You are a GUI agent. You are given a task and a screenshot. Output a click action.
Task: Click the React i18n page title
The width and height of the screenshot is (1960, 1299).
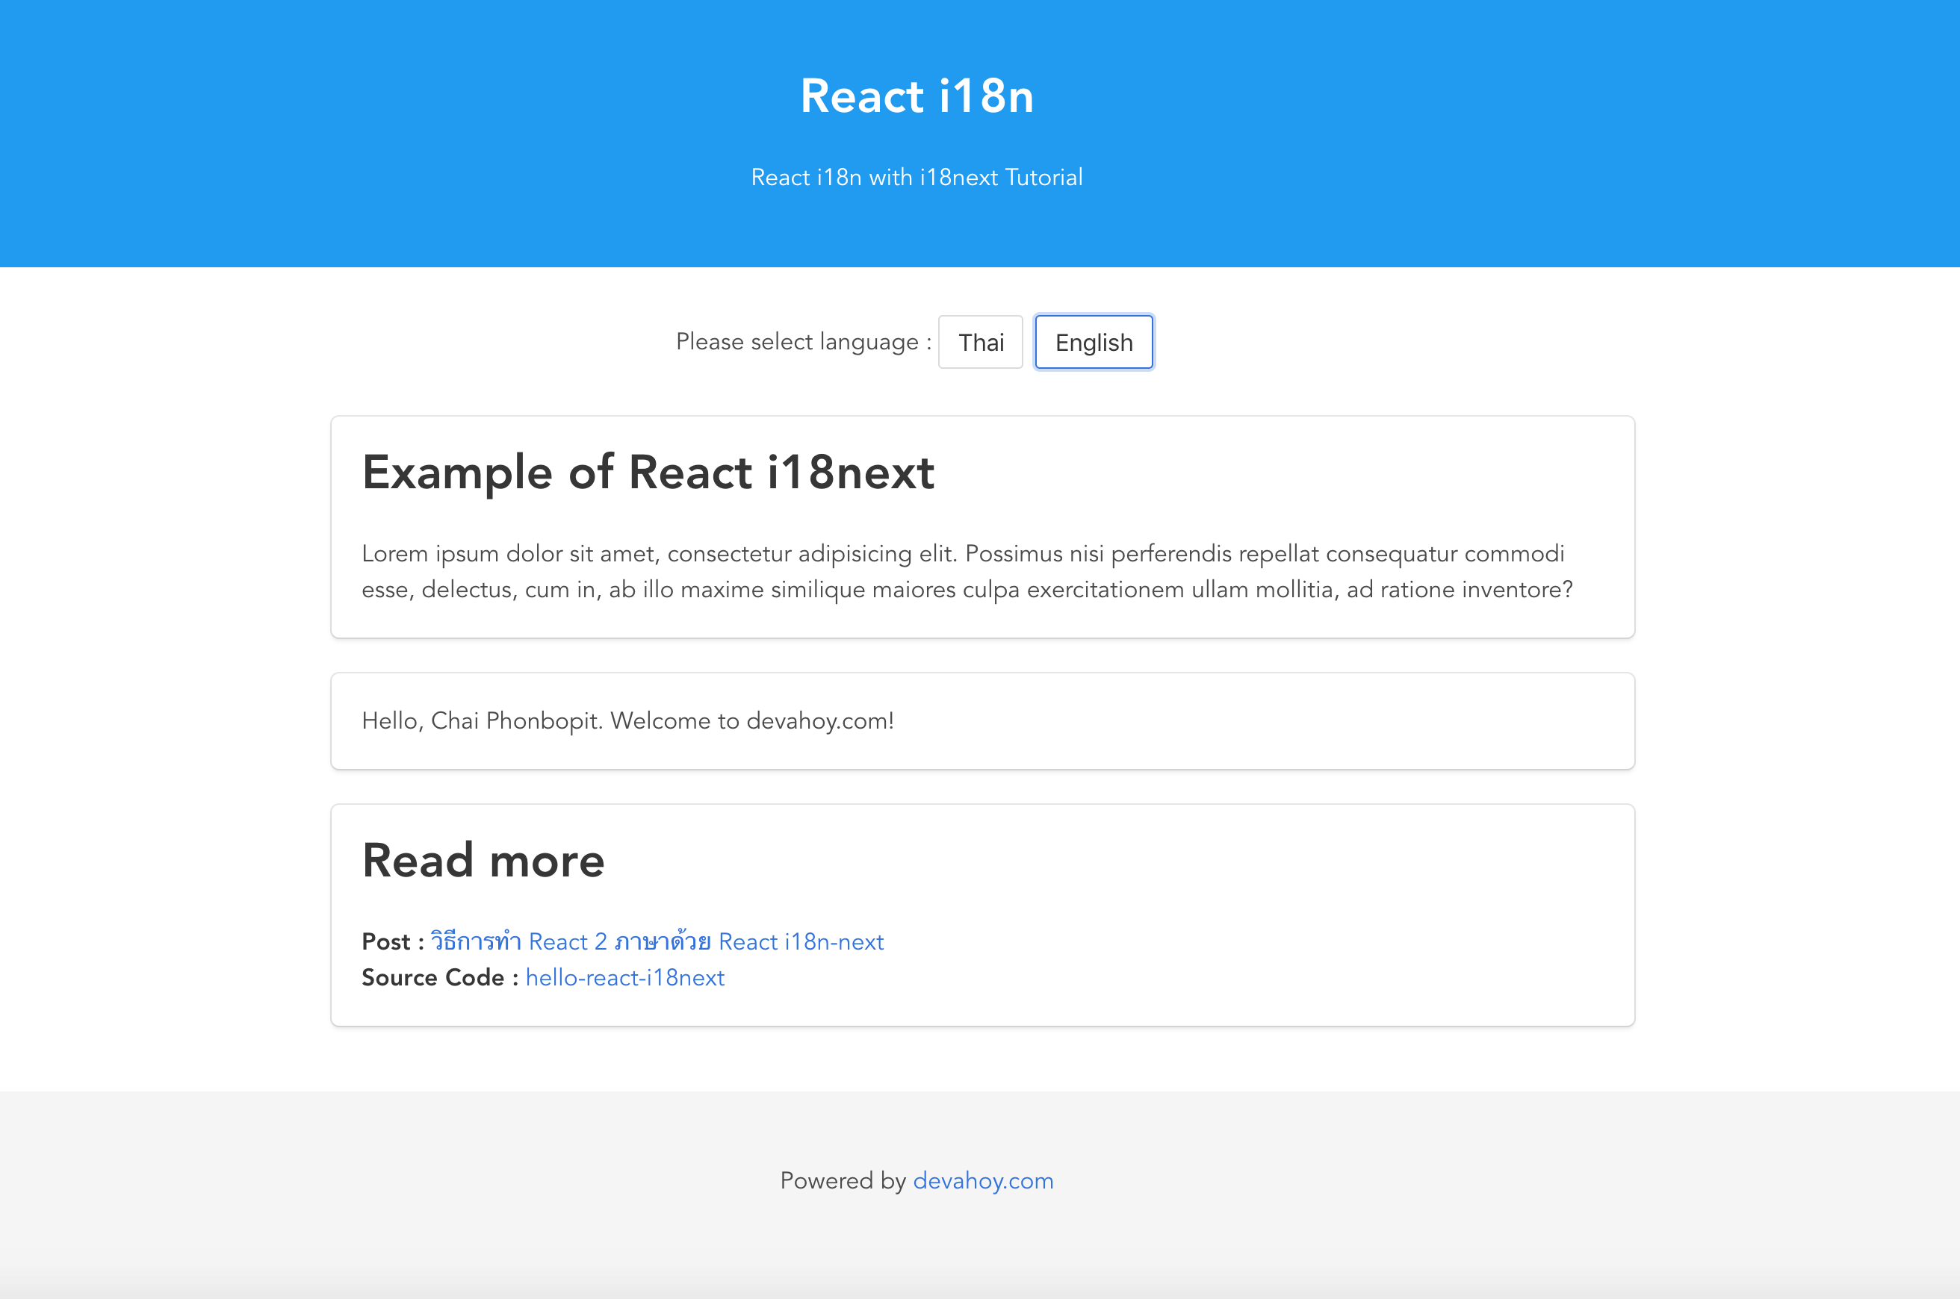917,96
